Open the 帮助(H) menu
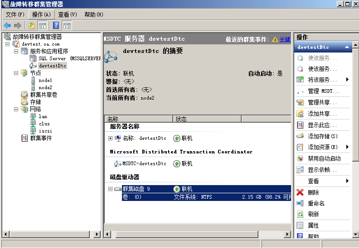Screen dimensions: 359x248 tap(94, 14)
